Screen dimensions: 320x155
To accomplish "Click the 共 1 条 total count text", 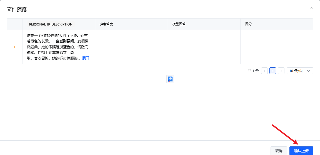I will pos(253,71).
